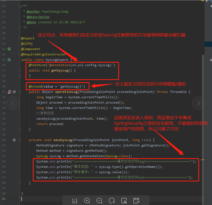Collapse annotations fold marker at @Aspect line 21
This screenshot has width=212, height=205.
pyautogui.click(x=20, y=38)
